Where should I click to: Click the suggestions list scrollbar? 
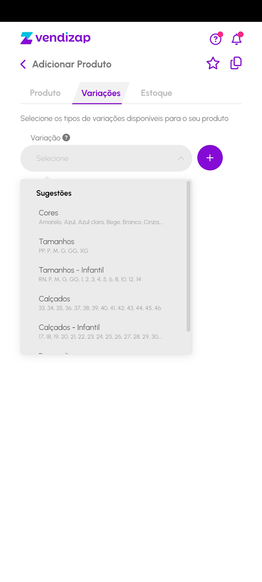tap(188, 256)
